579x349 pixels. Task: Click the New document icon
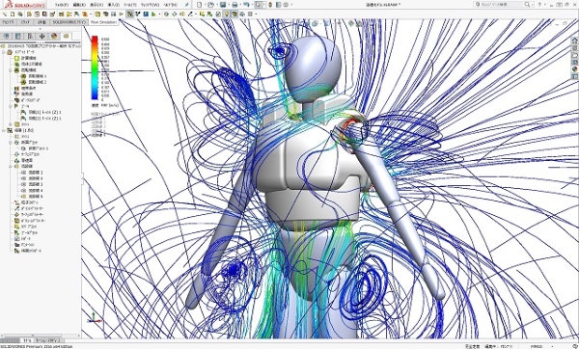(200, 5)
